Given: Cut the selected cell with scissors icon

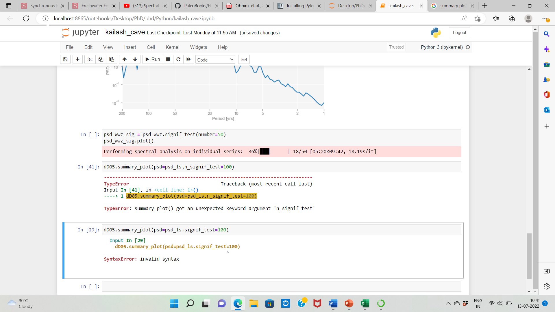Looking at the screenshot, I should click(90, 59).
